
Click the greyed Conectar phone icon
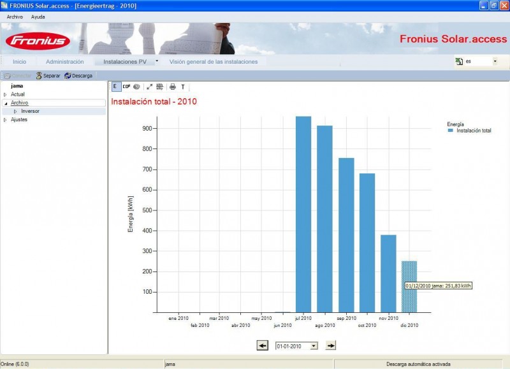[7, 76]
